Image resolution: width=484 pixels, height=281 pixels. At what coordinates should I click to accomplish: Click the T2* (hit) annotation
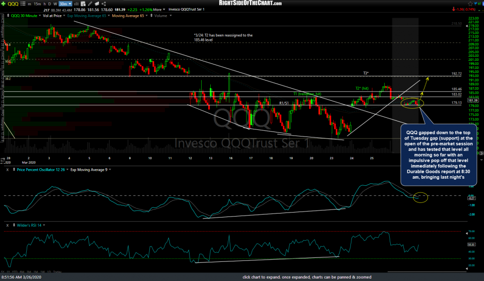click(362, 88)
